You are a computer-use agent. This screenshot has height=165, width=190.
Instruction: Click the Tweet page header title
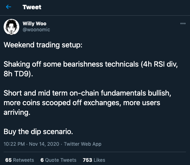[x=32, y=7]
